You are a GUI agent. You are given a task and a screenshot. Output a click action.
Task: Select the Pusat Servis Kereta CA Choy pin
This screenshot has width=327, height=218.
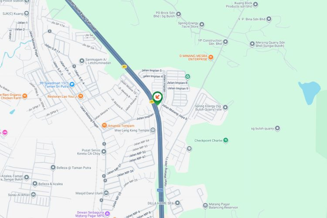[104, 152]
